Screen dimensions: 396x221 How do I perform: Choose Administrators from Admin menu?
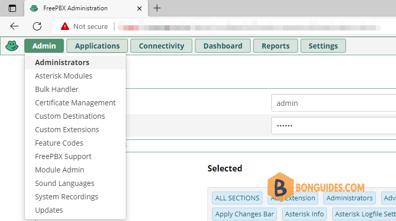(x=75, y=62)
